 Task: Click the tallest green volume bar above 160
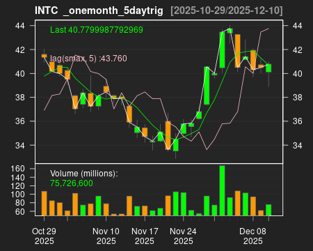pos(222,190)
